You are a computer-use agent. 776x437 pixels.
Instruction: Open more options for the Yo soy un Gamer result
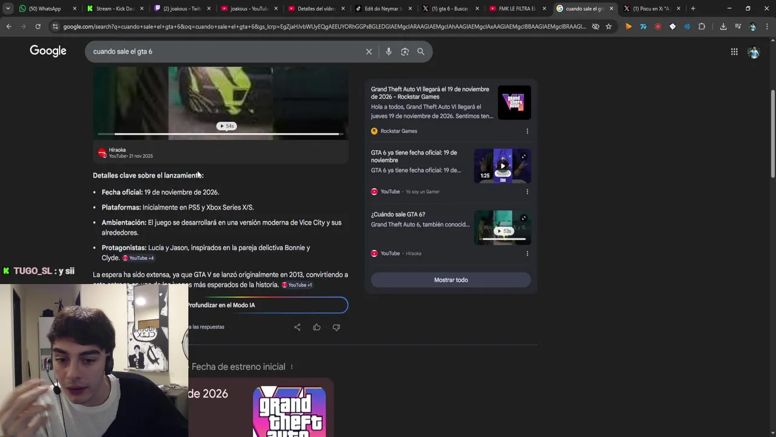point(527,192)
